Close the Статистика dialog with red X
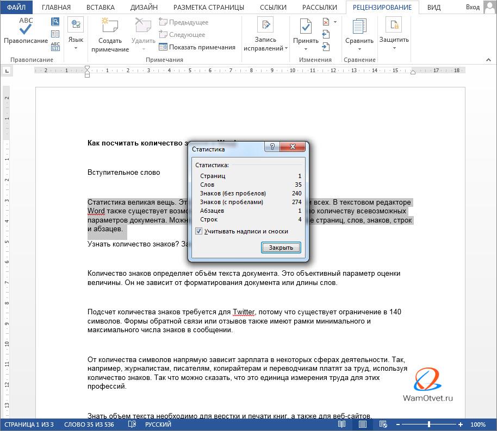Viewport: 497px width, 431px height. pos(293,147)
